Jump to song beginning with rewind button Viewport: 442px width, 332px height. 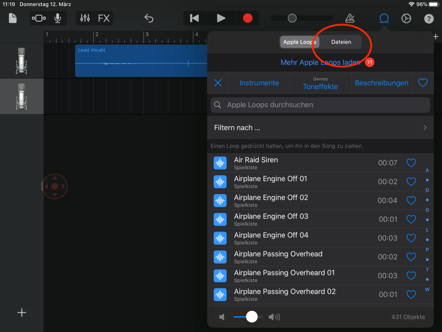click(194, 18)
